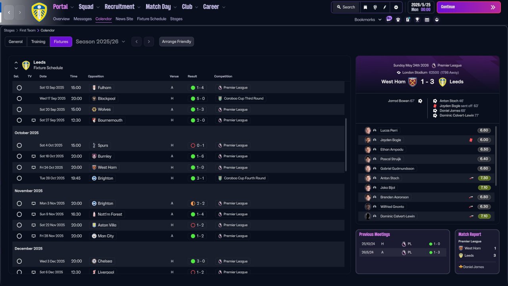The height and width of the screenshot is (286, 508).
Task: Expand the Career menu chevron
Action: tap(223, 7)
